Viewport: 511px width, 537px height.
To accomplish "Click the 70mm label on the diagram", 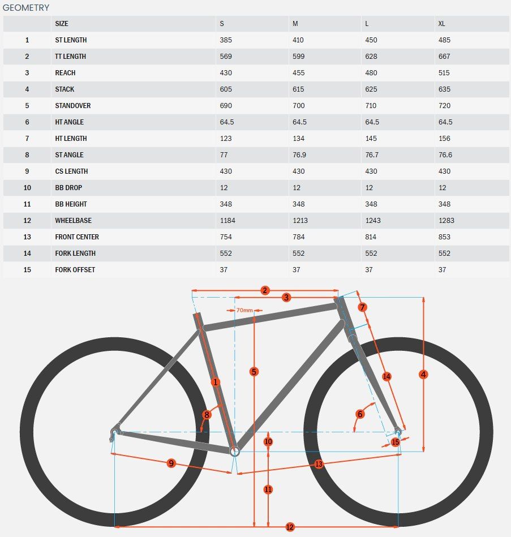I will click(244, 310).
